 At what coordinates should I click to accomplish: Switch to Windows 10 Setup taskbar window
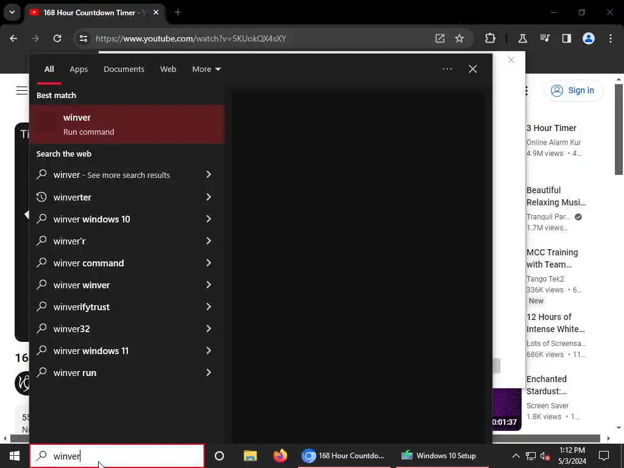442,456
